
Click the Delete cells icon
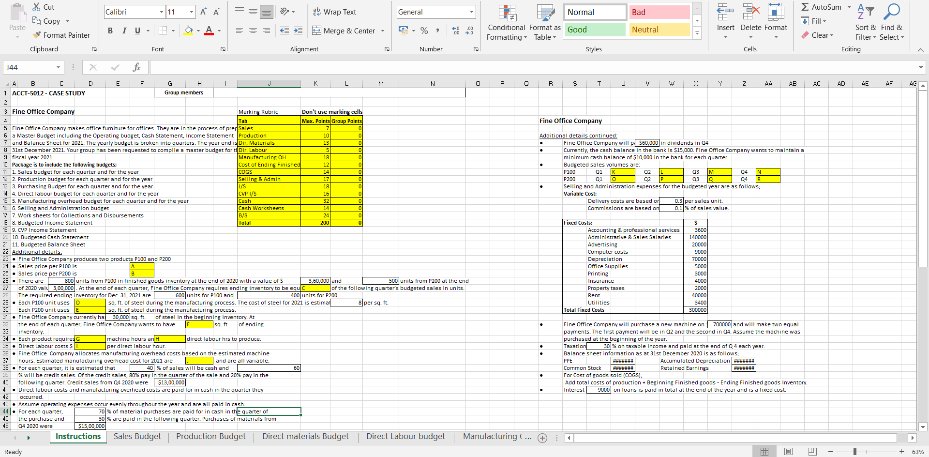(x=751, y=13)
